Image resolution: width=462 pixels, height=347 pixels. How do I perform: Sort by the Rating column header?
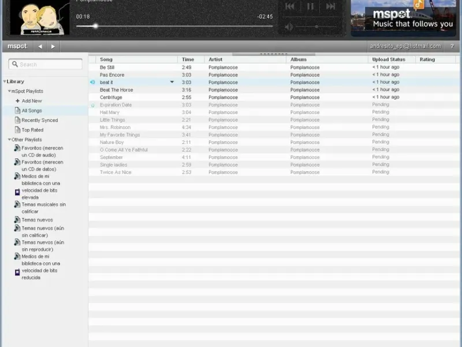point(435,60)
